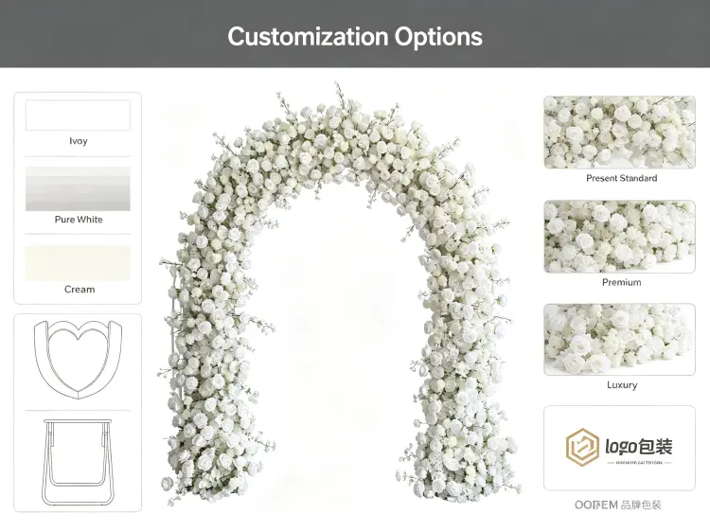The height and width of the screenshot is (532, 710).
Task: Click the hexagon logo packaging icon
Action: [x=583, y=448]
